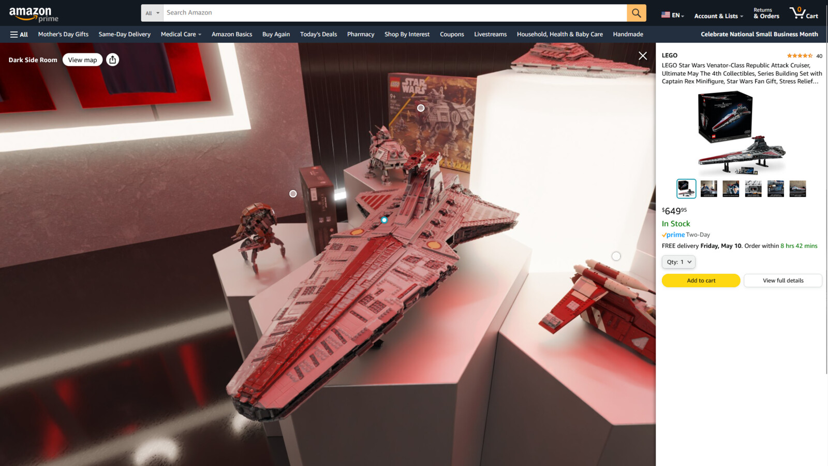Open Today's Deals
828x466 pixels.
coord(318,34)
